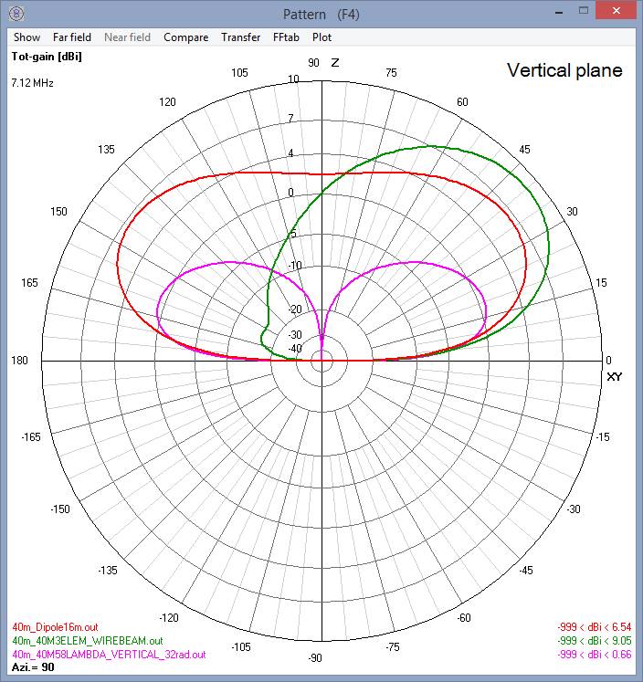Click the Near field menu item

point(127,37)
